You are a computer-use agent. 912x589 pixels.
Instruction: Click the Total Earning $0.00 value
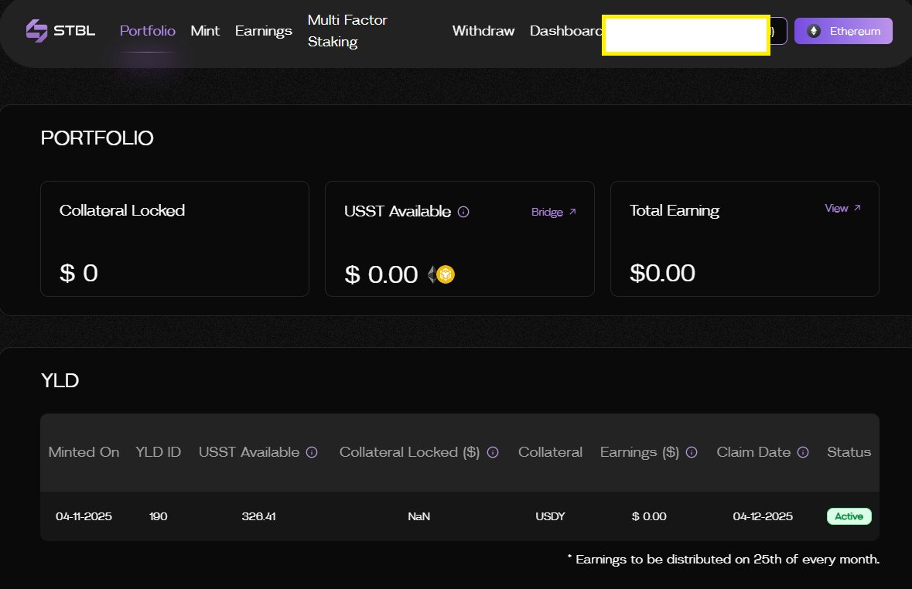pos(662,274)
